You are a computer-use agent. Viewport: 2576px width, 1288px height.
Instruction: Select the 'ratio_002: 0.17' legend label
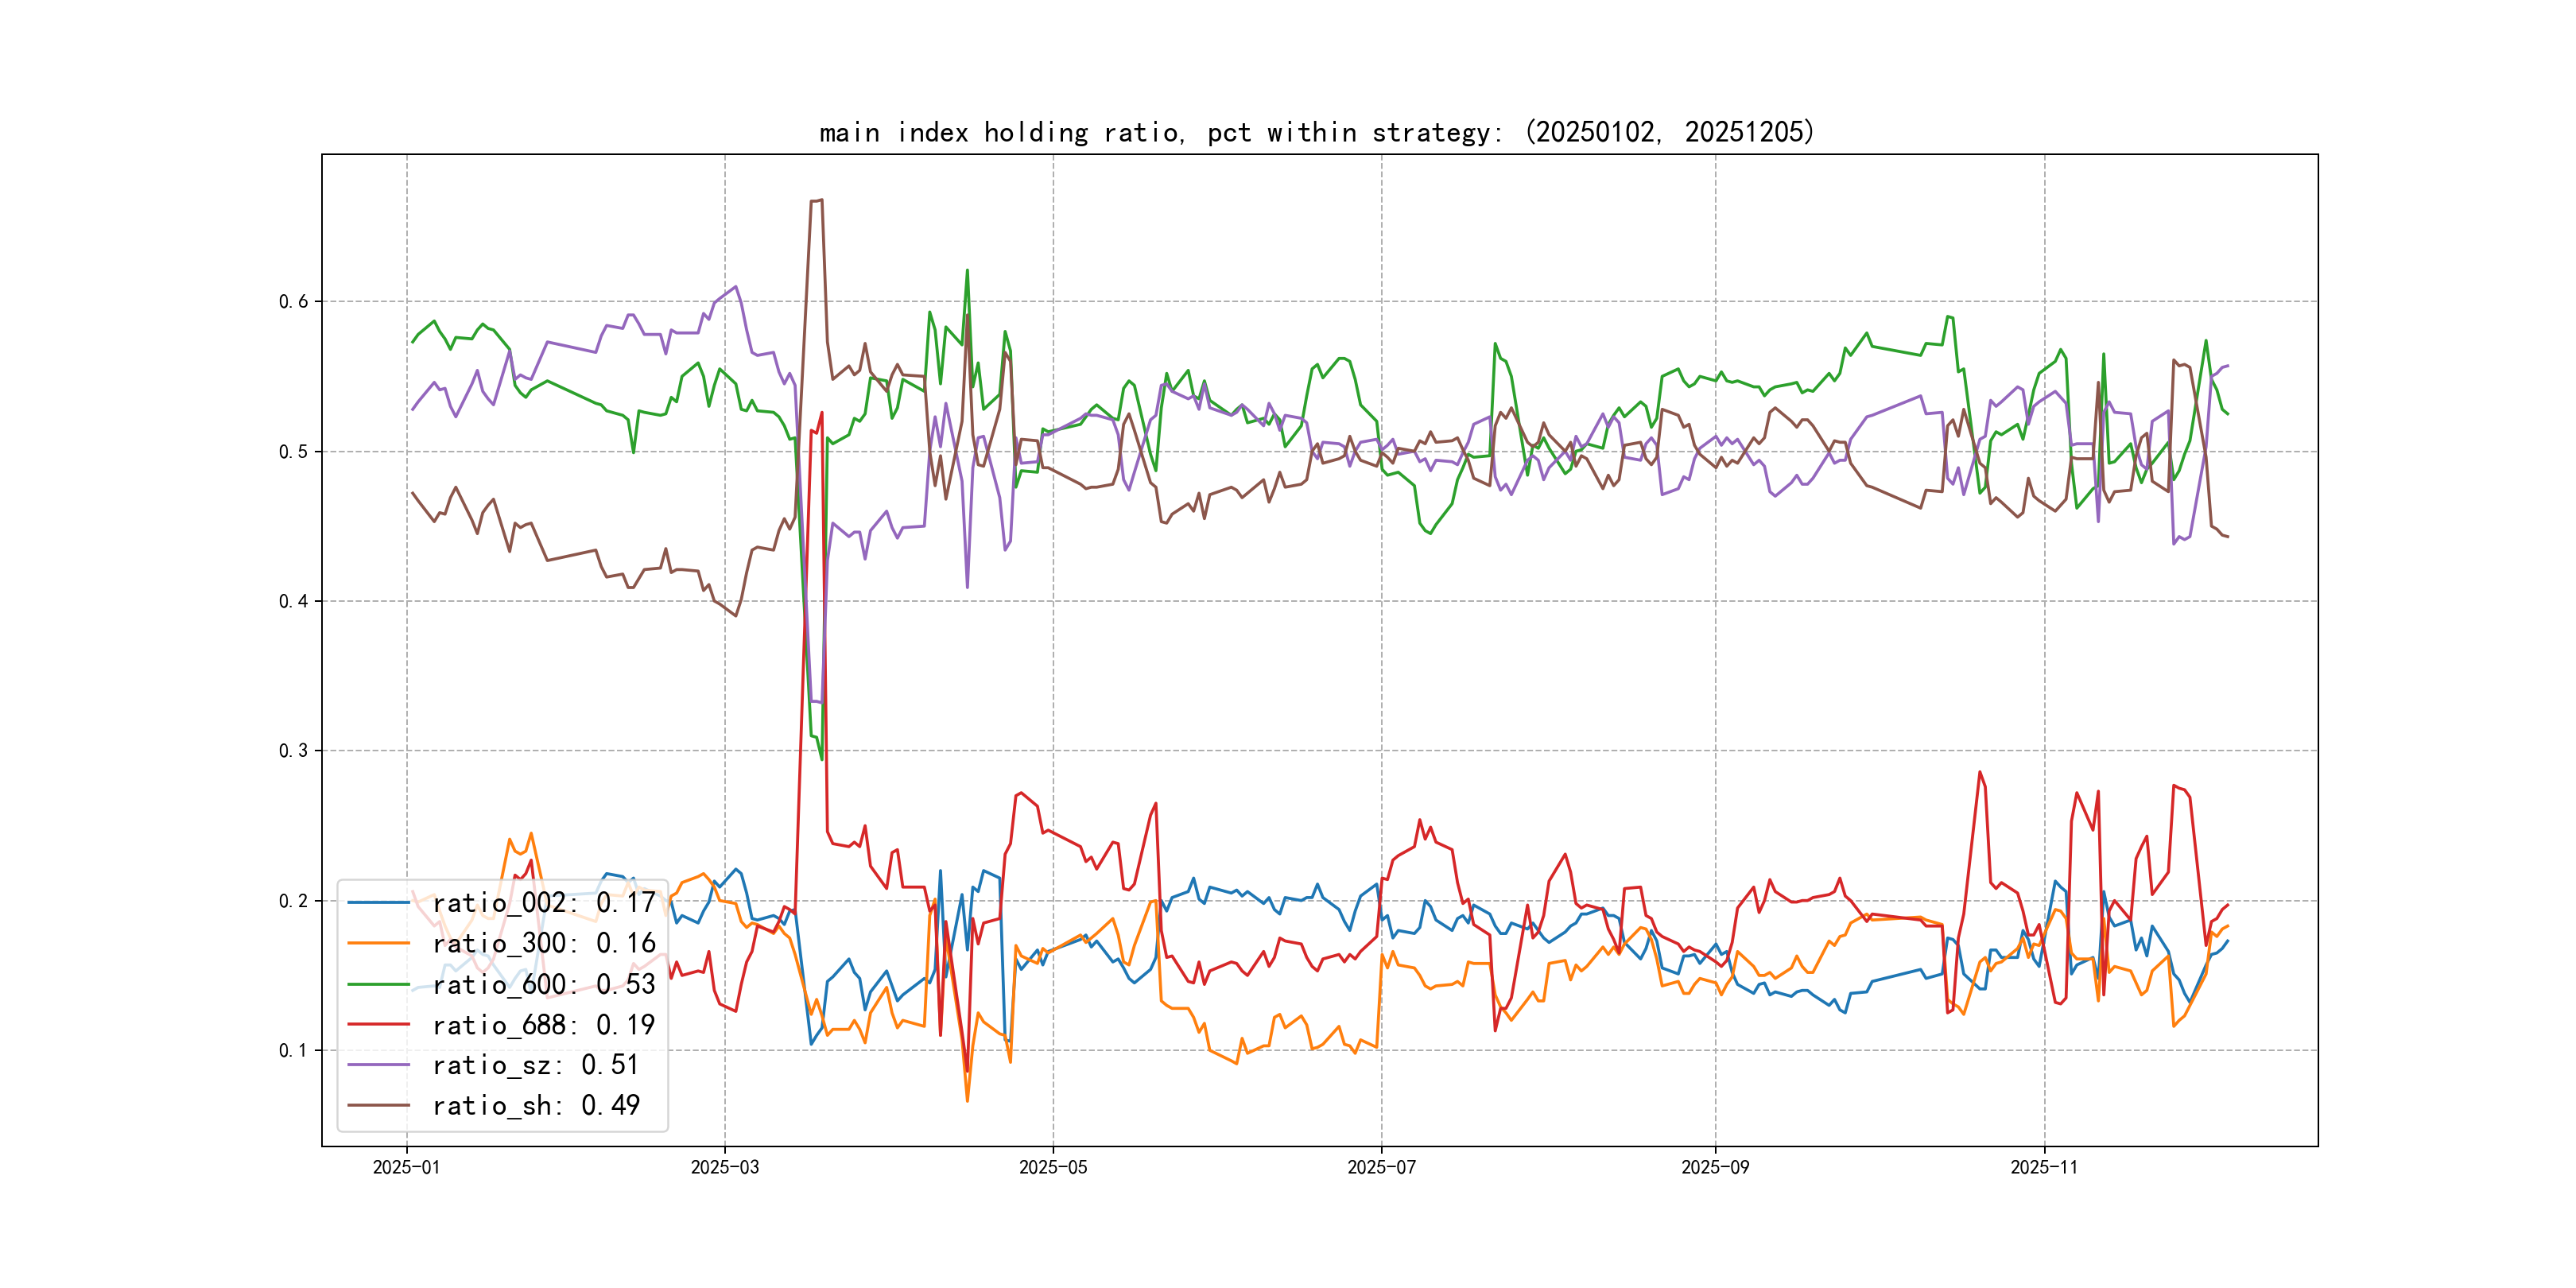[x=544, y=903]
